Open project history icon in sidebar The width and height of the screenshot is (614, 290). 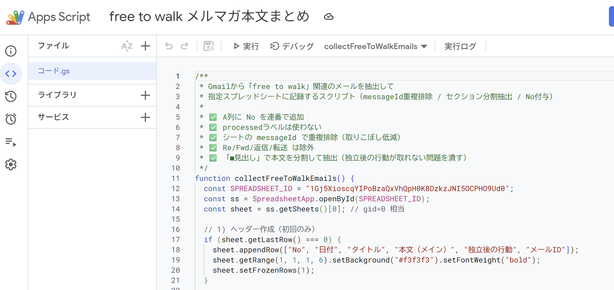pos(11,96)
